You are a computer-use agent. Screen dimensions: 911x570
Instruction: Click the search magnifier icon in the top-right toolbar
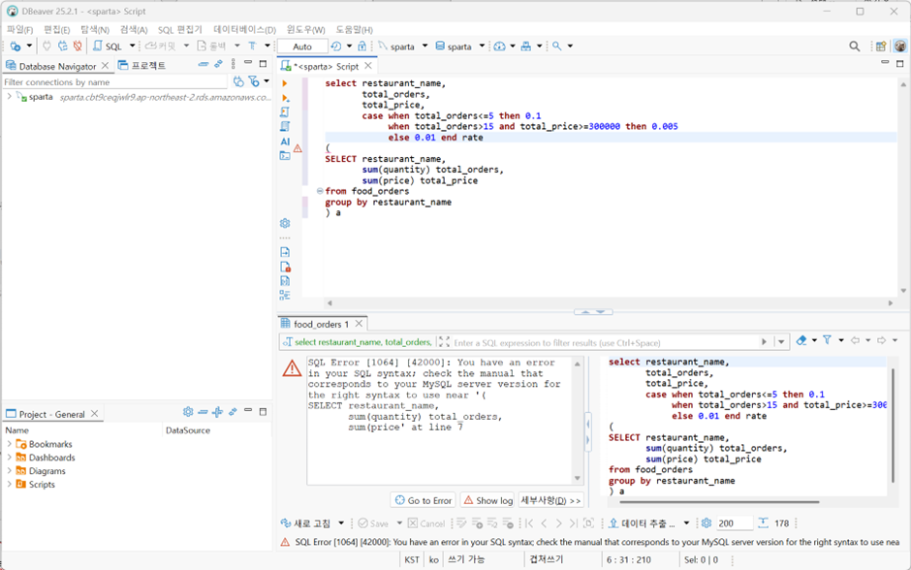tap(854, 46)
